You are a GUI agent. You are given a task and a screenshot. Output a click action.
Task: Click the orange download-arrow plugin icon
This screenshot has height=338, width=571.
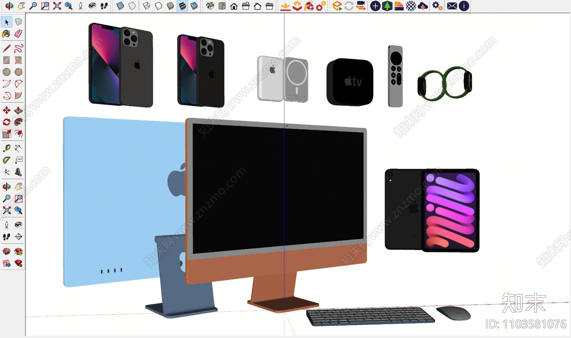(x=285, y=6)
